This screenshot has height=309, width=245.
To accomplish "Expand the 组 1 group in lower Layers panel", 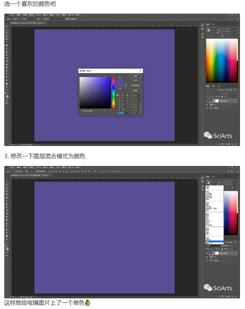I will [x=210, y=257].
